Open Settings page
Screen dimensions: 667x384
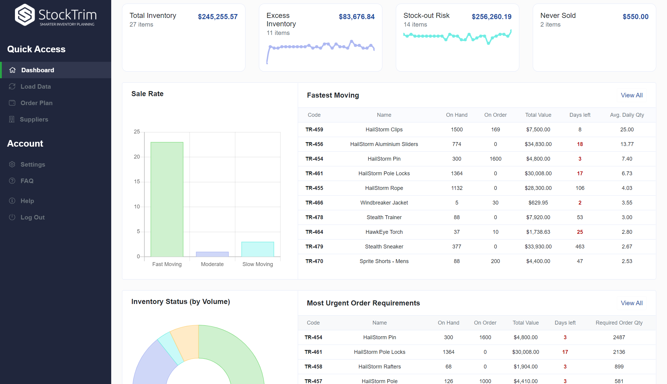[33, 164]
